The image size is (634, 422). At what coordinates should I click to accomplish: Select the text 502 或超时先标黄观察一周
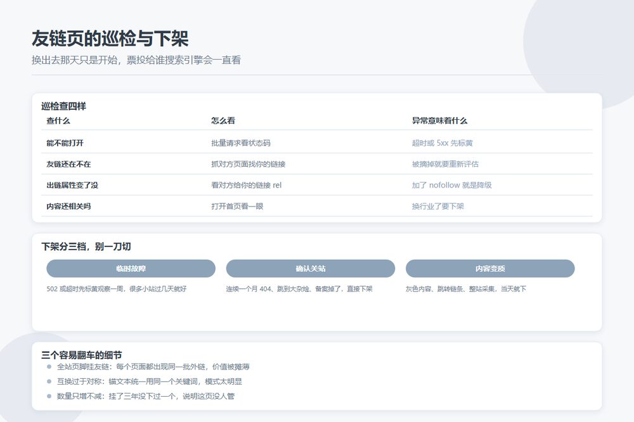85,288
